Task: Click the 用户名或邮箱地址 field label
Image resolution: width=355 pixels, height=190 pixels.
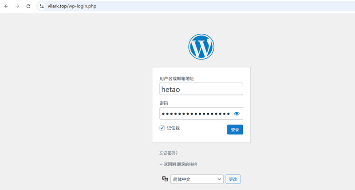Action: click(x=177, y=79)
